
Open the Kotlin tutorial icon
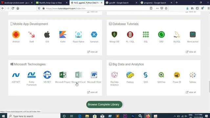point(63,34)
